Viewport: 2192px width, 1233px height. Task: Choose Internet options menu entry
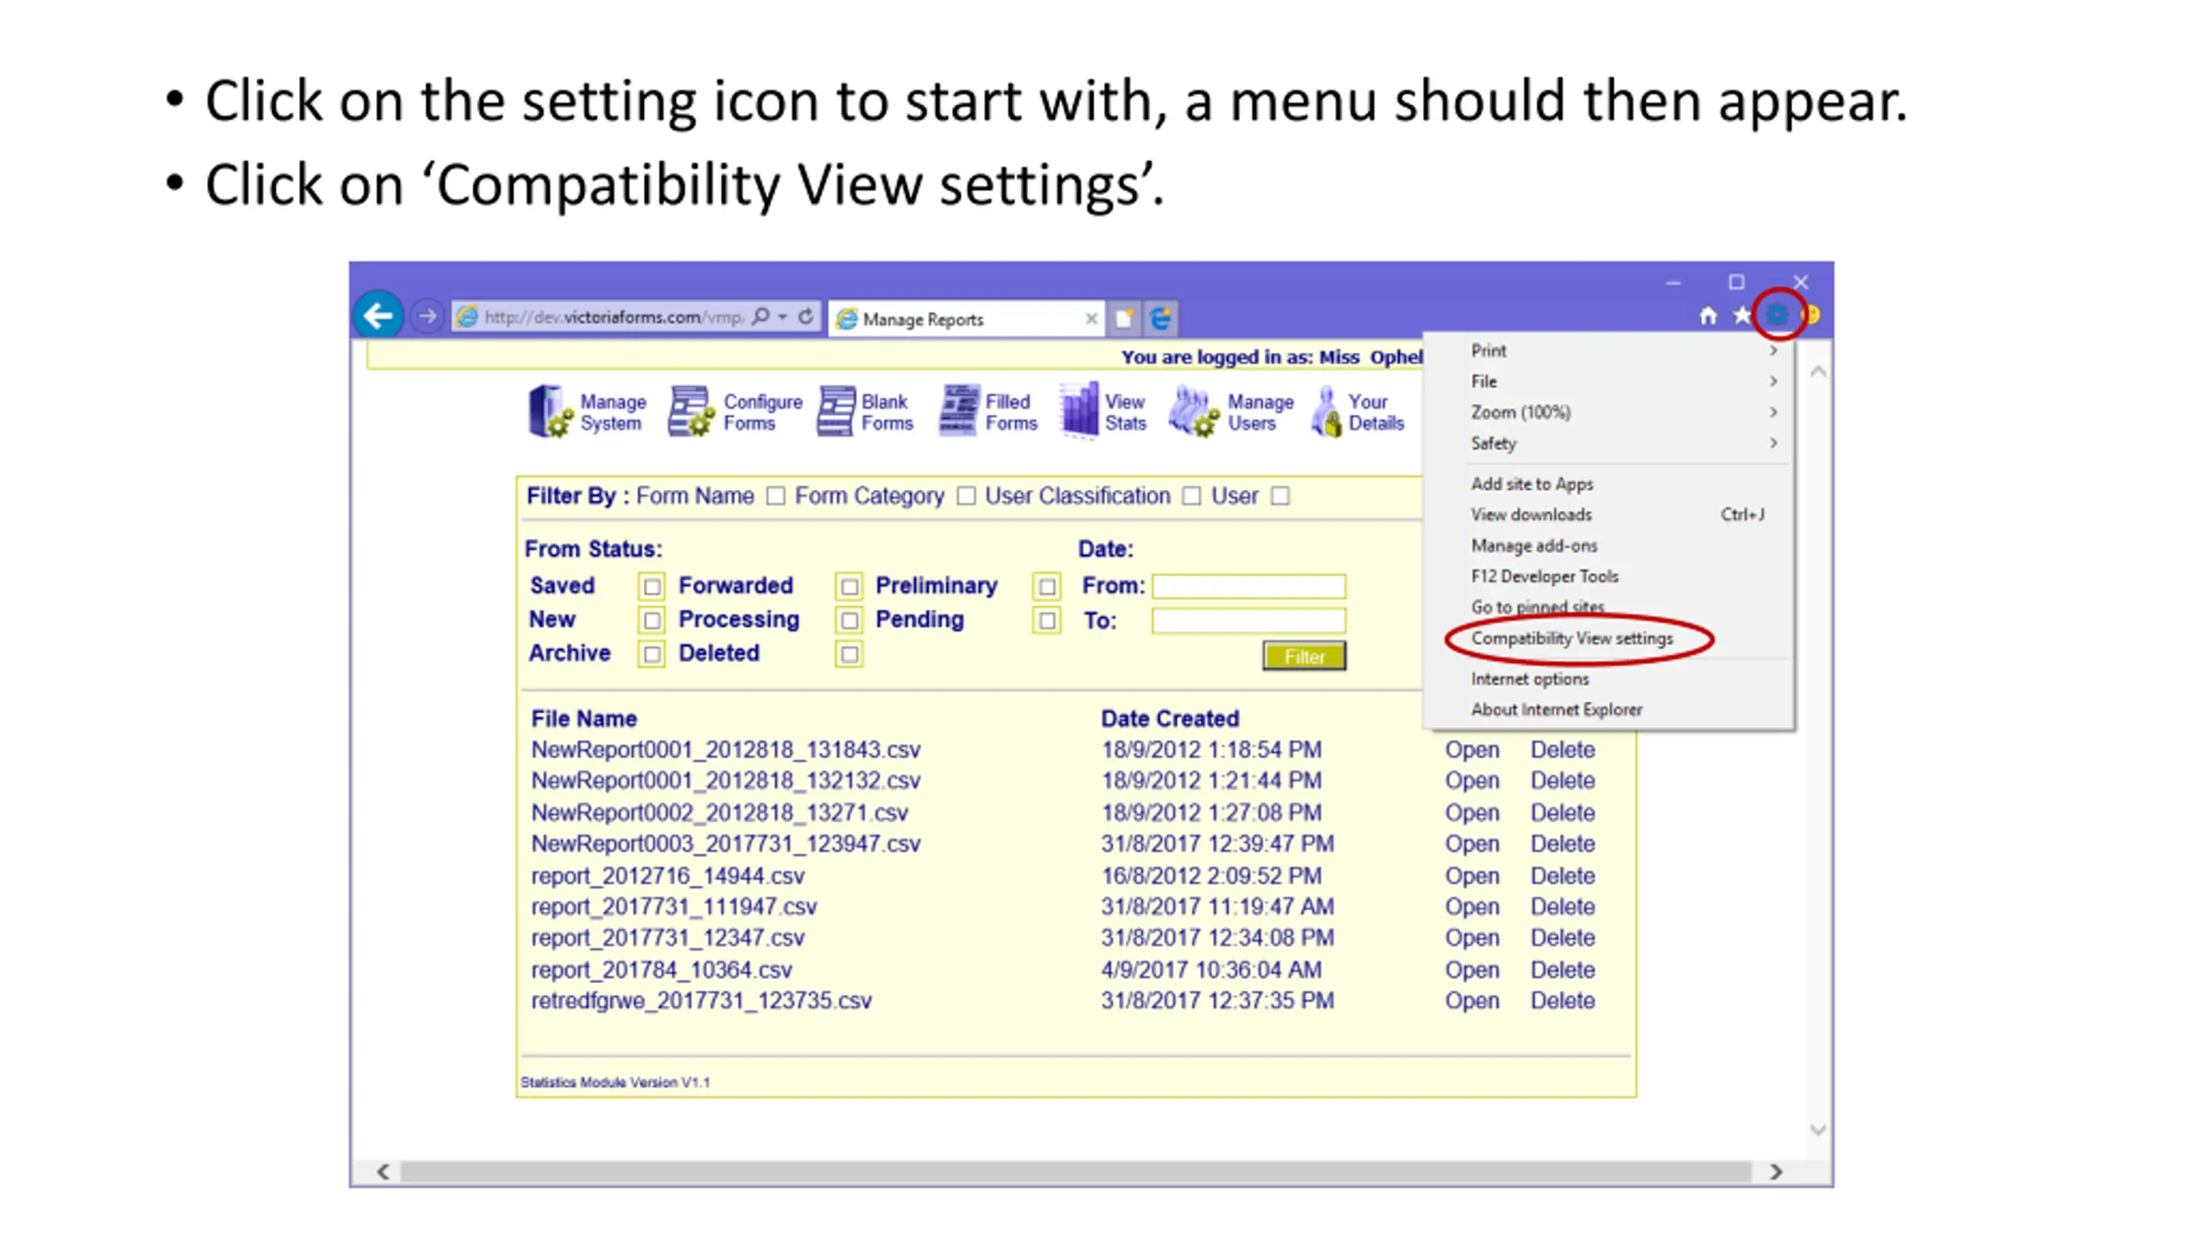1610,679
